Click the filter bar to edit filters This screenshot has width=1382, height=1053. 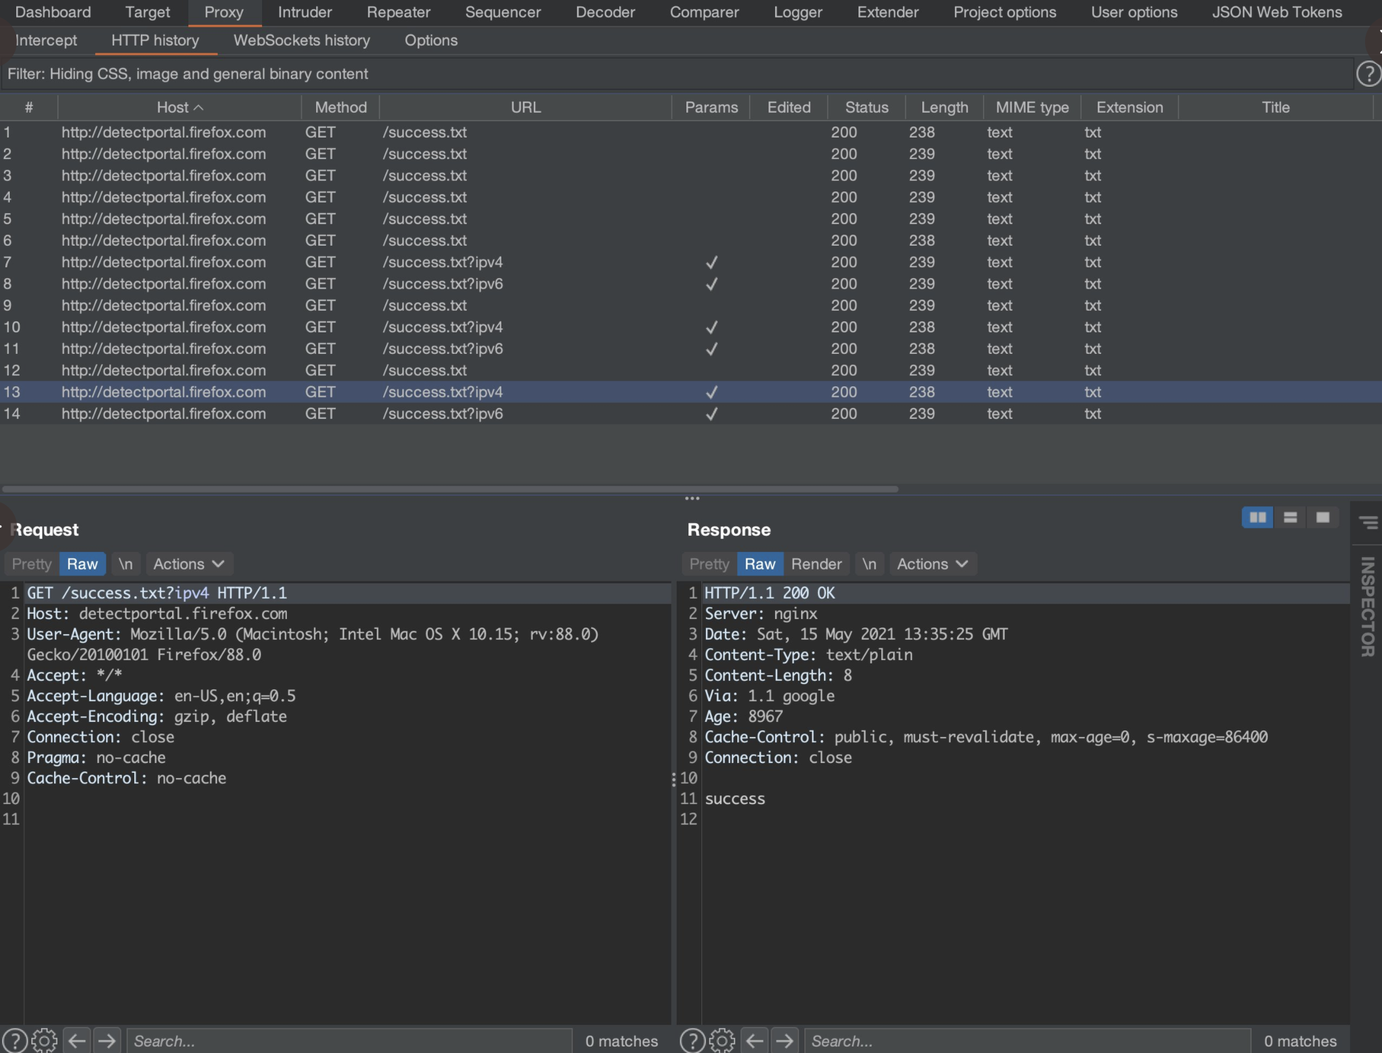pos(677,74)
